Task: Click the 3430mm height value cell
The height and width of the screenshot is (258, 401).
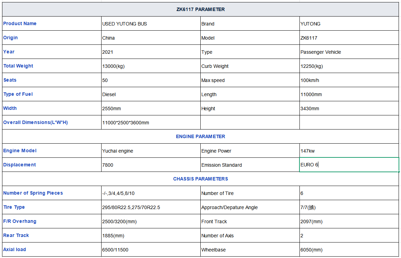Action: tap(349, 108)
